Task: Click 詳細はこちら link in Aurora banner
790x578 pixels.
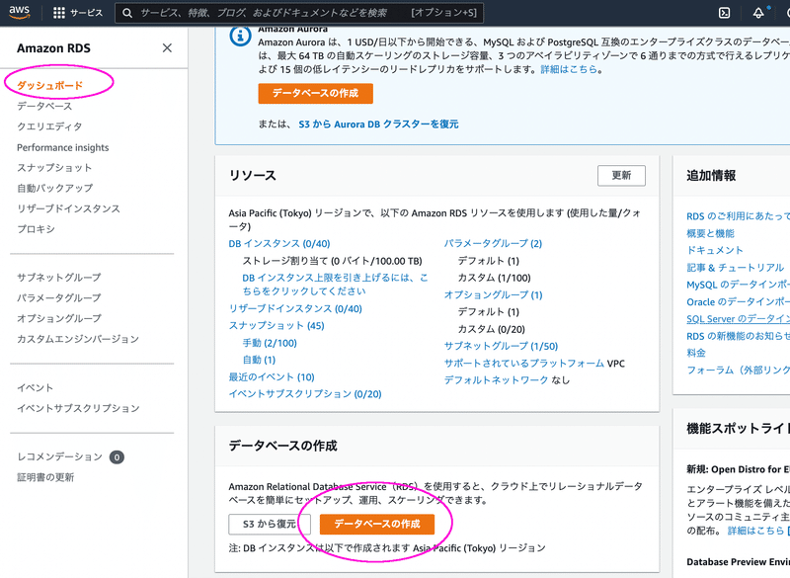Action: [x=569, y=69]
